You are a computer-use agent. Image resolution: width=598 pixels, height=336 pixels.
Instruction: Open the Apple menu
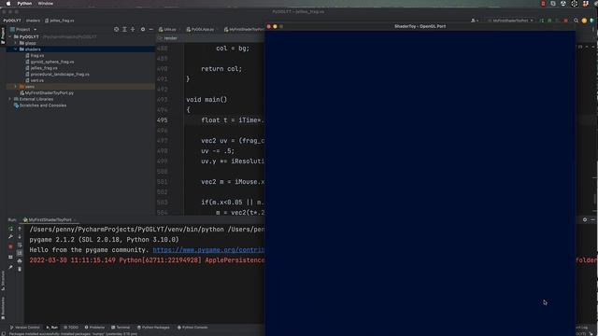coord(8,4)
